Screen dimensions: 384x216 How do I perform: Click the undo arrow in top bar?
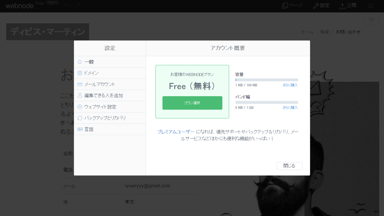coord(68,6)
